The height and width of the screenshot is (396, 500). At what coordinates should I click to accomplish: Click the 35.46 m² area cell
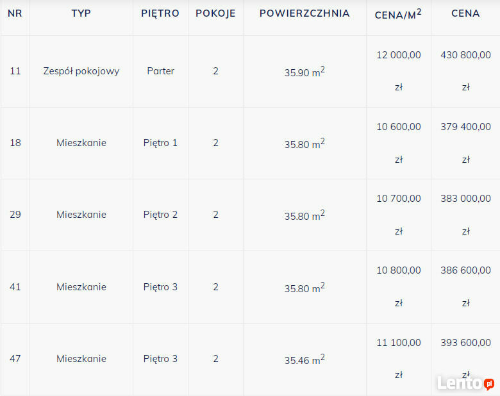point(304,359)
